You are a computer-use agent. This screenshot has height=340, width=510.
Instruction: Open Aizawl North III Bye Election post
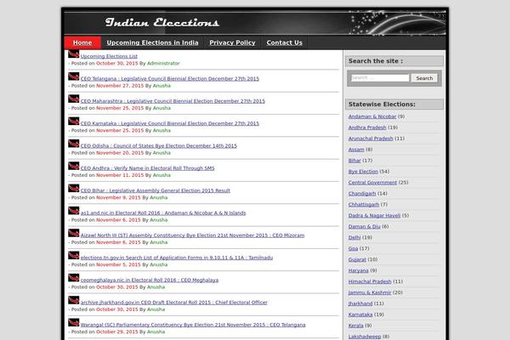click(x=193, y=235)
